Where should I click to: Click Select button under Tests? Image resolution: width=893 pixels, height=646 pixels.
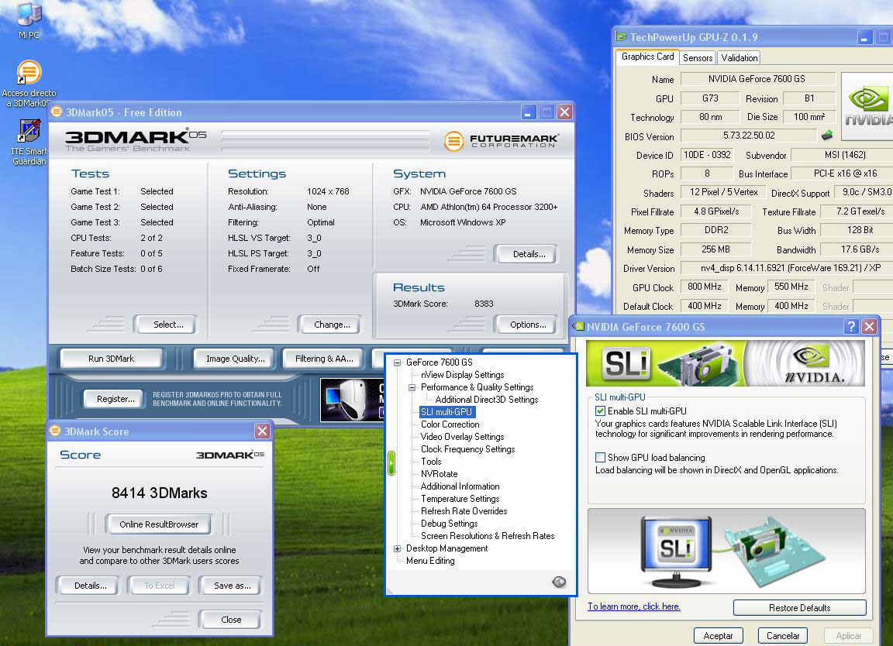tap(166, 325)
